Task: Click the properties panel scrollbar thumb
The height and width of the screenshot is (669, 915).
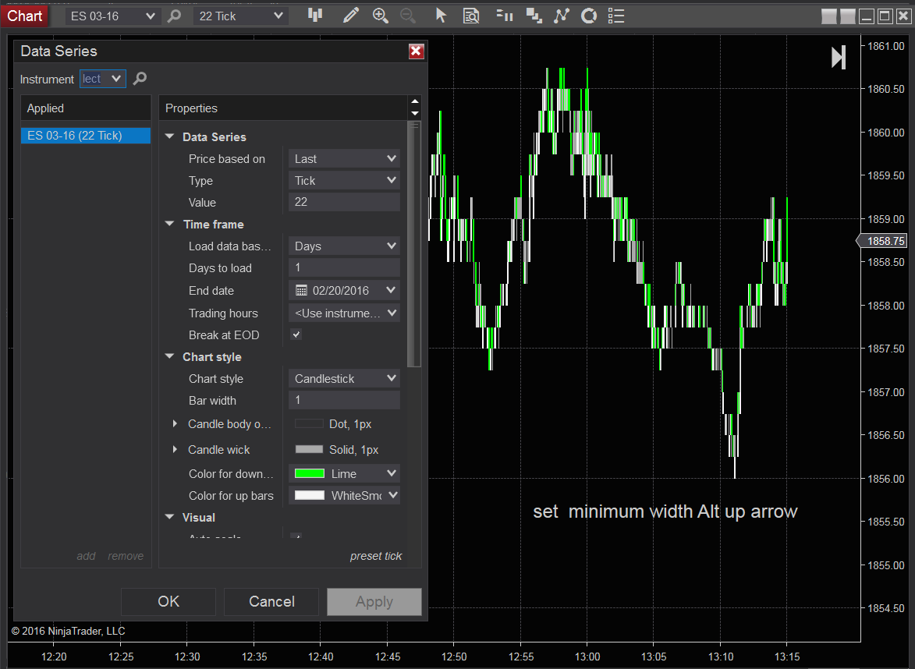Action: click(414, 244)
